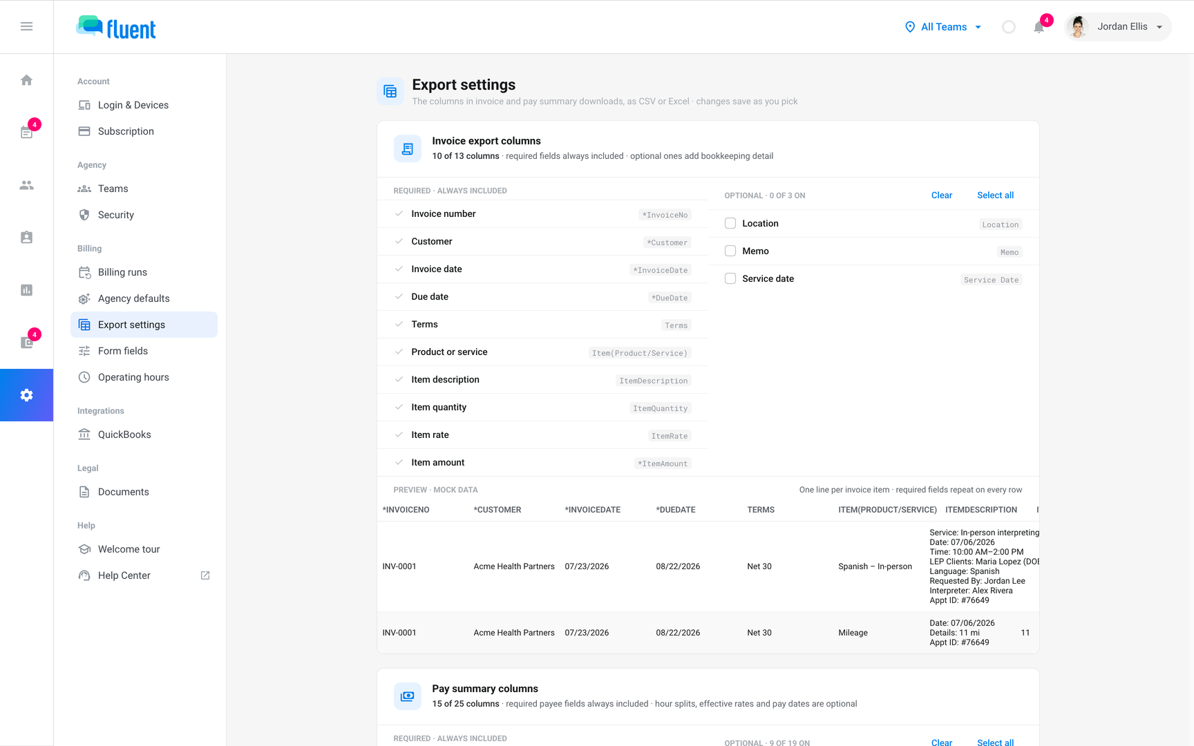Click Select all for pay summary columns

[995, 742]
